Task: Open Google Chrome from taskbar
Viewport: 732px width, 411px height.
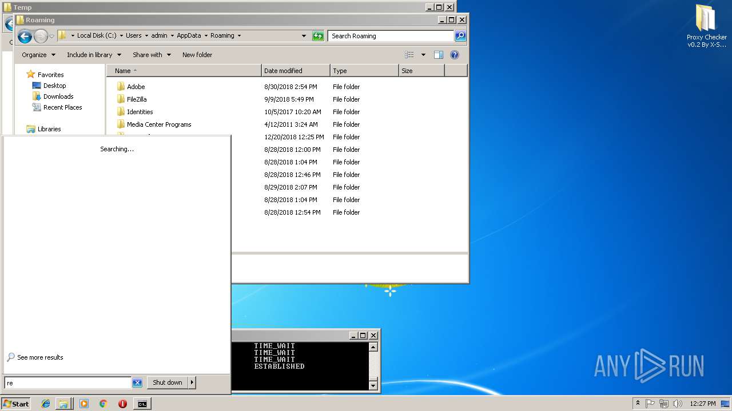Action: [103, 404]
